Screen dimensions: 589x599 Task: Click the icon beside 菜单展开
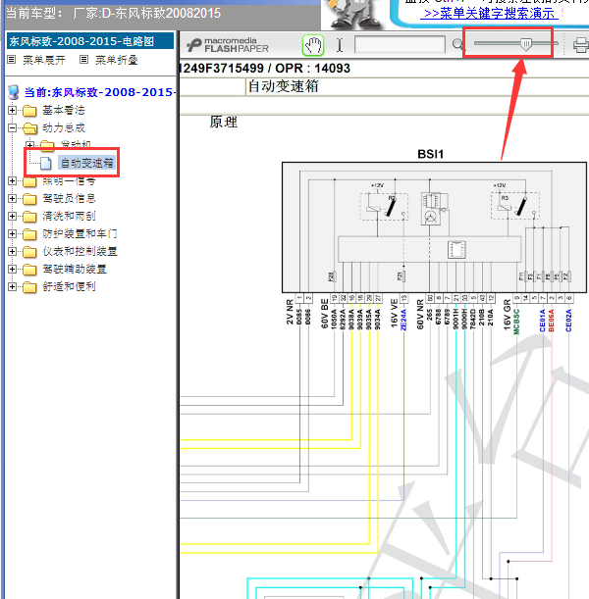12,60
